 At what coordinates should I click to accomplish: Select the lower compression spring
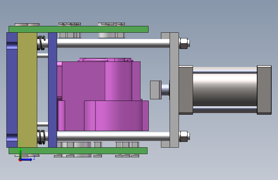(x=41, y=137)
